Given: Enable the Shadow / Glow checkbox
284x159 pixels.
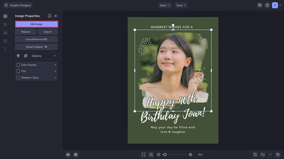Looking at the screenshot, I should click(x=18, y=78).
